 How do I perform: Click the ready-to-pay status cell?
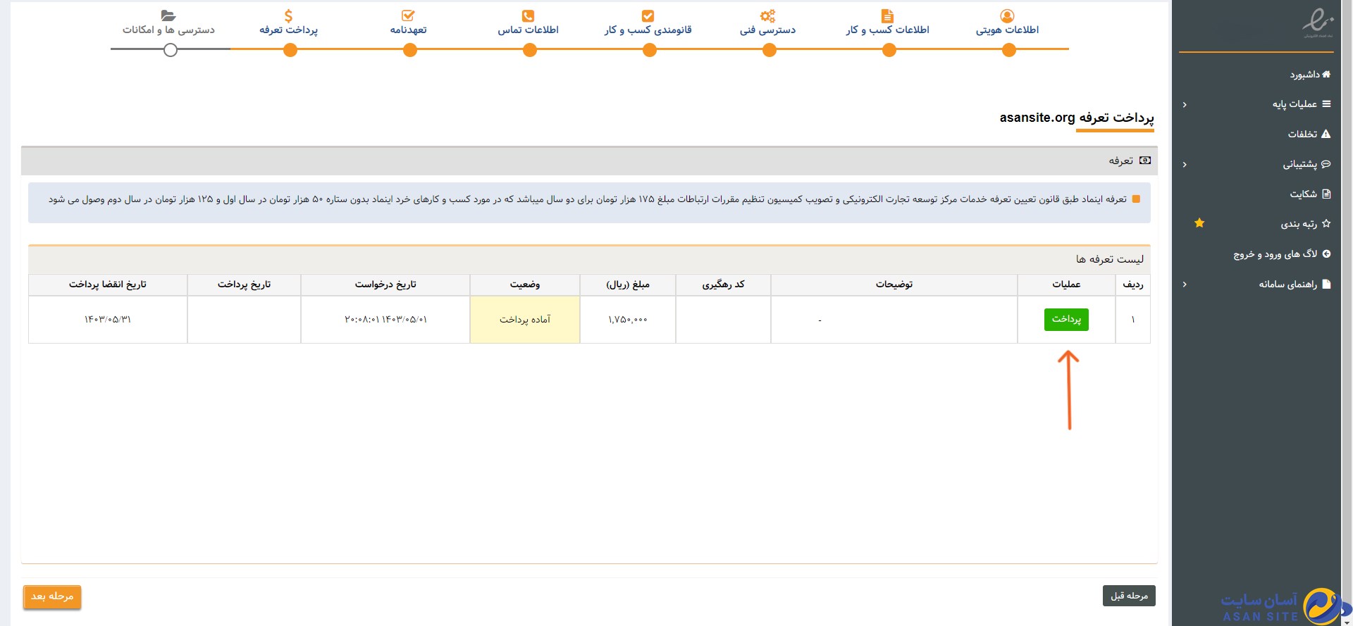point(525,320)
